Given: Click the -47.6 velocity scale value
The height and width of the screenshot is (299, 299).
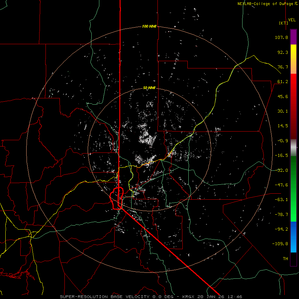Looking at the screenshot, I should (x=281, y=185).
